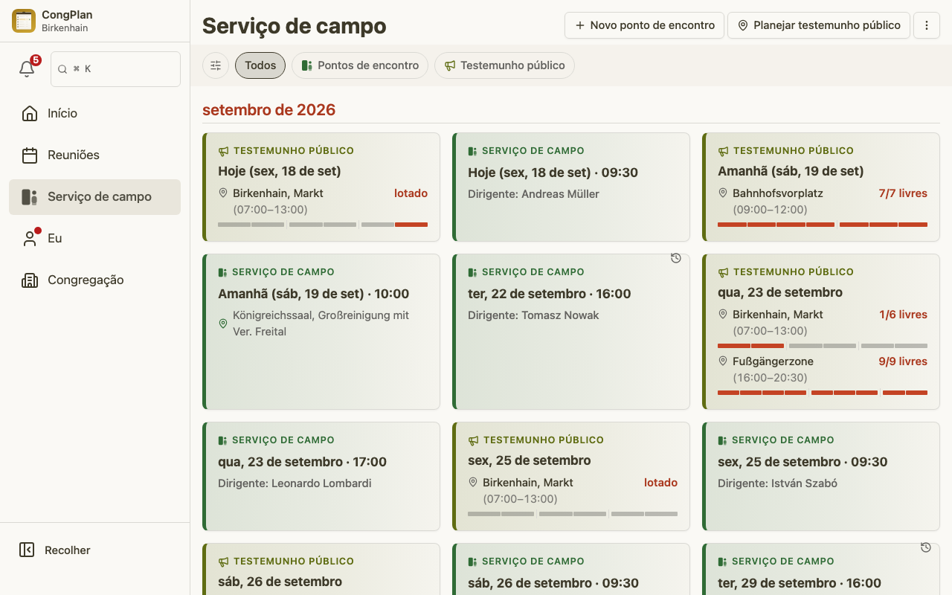Click slot bar under Bahnhofsvorplatz
952x595 pixels.
pos(823,224)
